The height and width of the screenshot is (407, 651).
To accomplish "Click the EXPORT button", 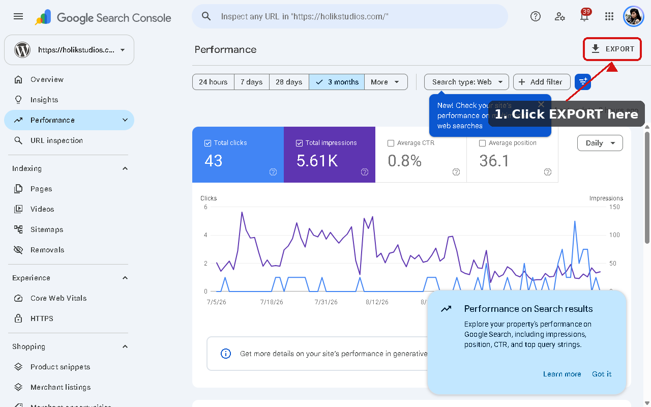I will pos(612,49).
